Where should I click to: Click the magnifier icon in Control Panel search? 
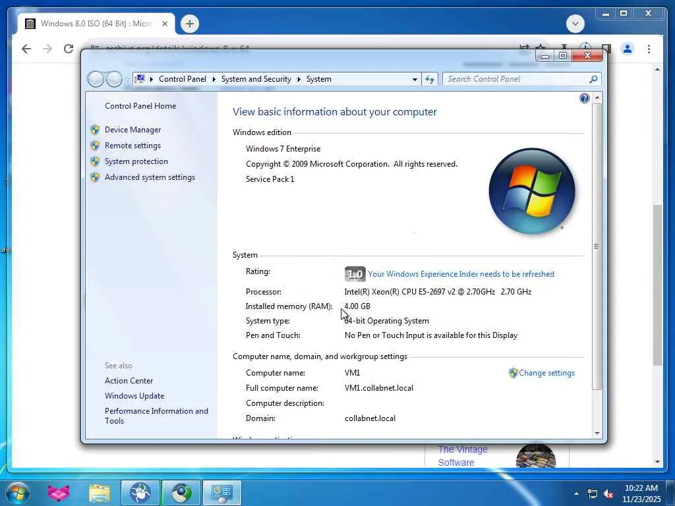(x=594, y=79)
